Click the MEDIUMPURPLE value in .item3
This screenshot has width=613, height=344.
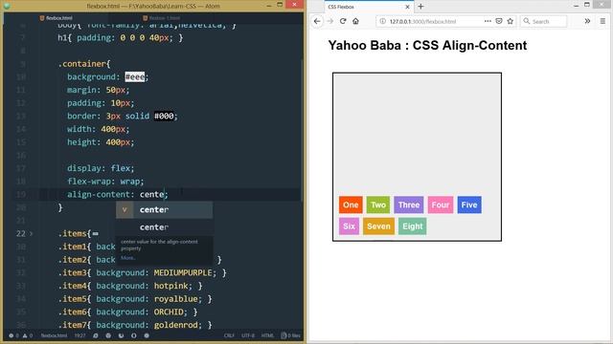coord(183,272)
